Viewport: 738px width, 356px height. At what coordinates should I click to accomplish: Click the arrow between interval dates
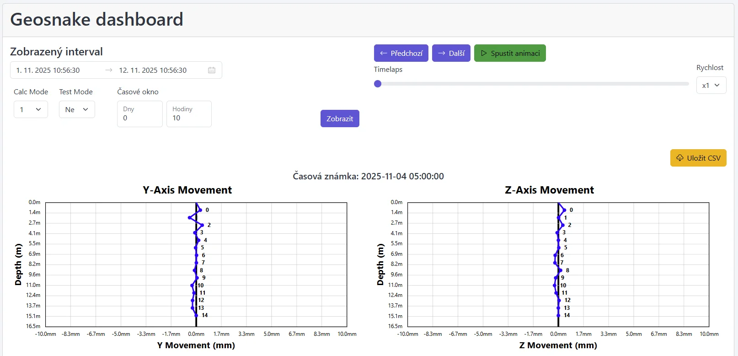109,70
